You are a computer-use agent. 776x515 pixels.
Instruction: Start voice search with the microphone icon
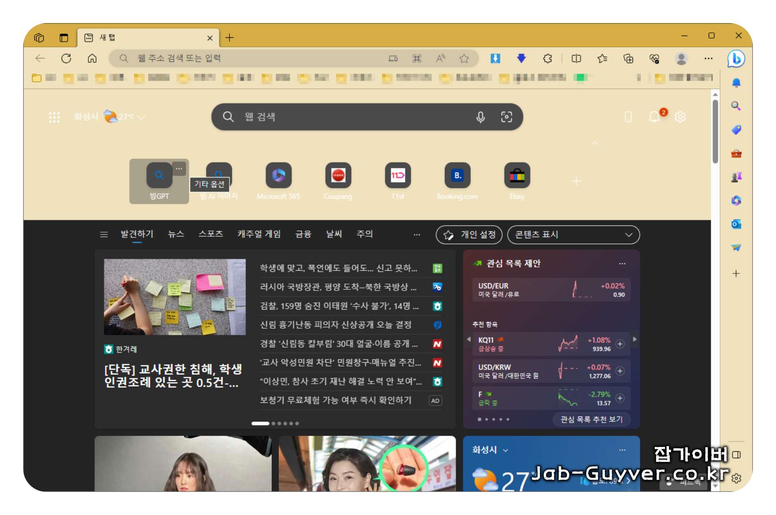(x=480, y=117)
